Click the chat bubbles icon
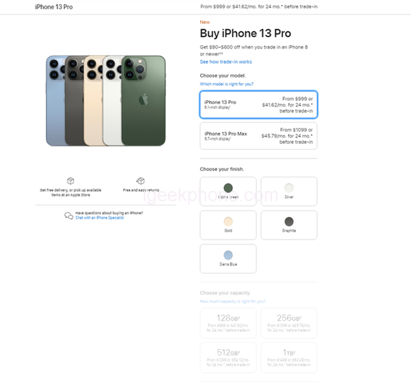411x382 pixels. (x=68, y=216)
